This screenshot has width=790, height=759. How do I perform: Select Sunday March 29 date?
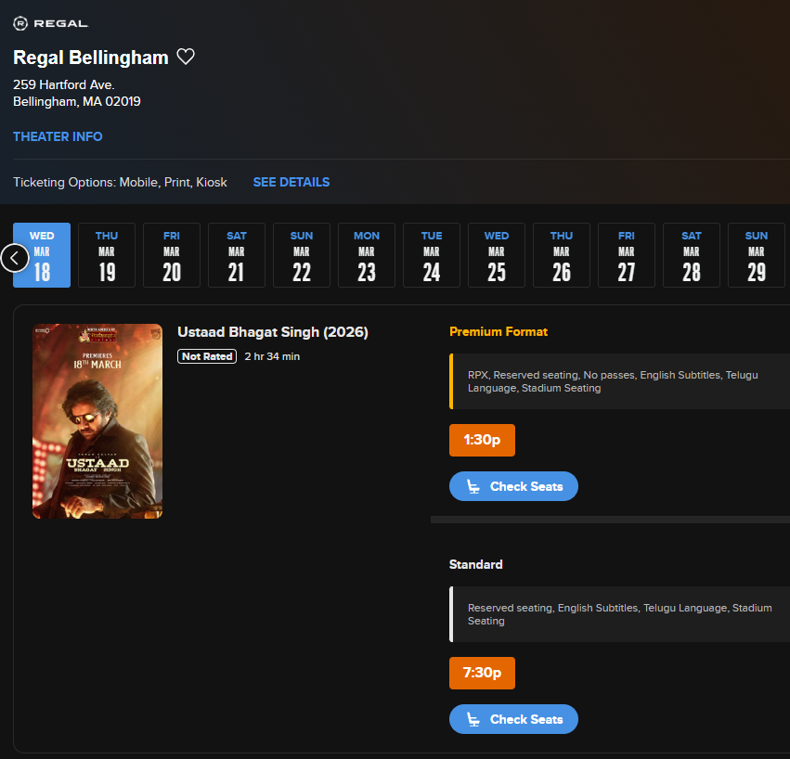pyautogui.click(x=756, y=255)
